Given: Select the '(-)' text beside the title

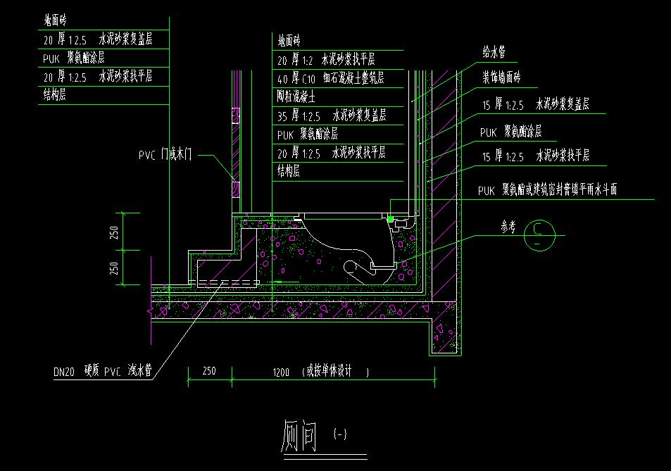Looking at the screenshot, I should pyautogui.click(x=340, y=434).
